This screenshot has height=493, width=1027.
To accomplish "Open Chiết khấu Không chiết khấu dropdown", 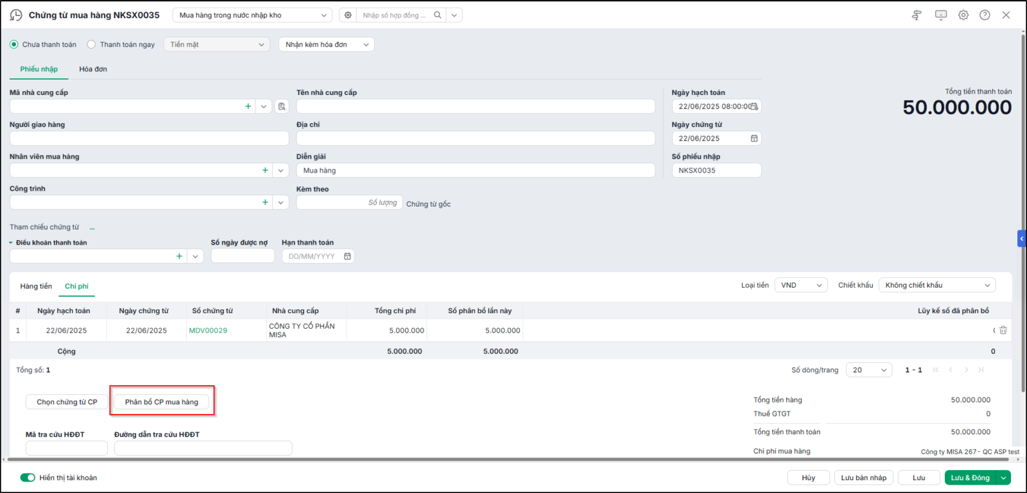I will coord(937,285).
